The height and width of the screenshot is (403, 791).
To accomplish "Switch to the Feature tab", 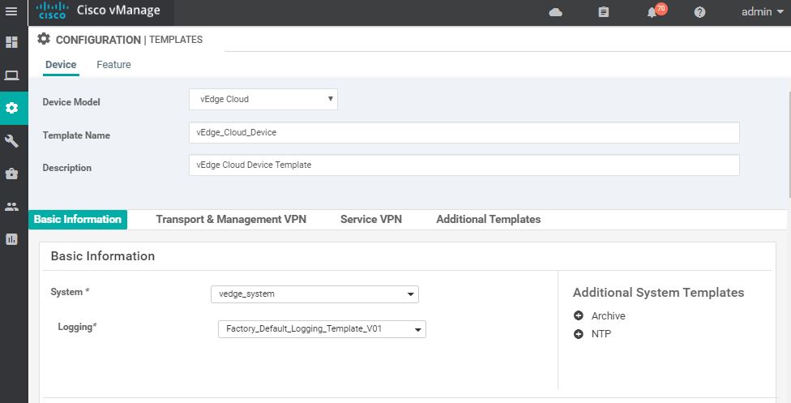I will point(113,65).
